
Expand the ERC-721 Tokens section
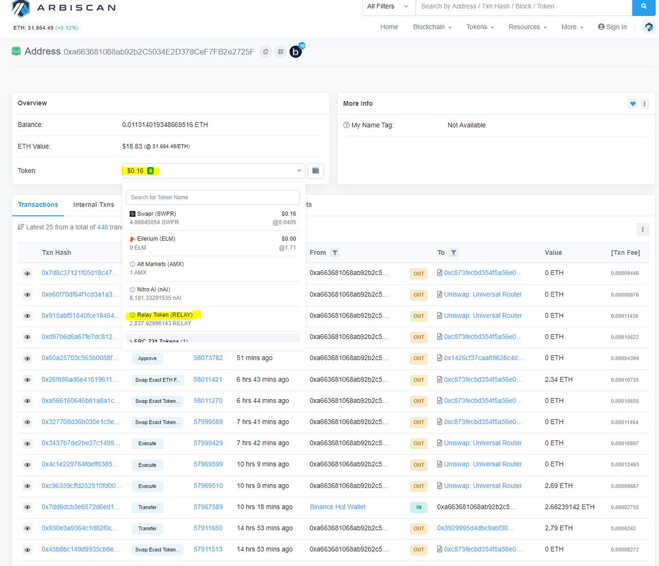[x=213, y=339]
